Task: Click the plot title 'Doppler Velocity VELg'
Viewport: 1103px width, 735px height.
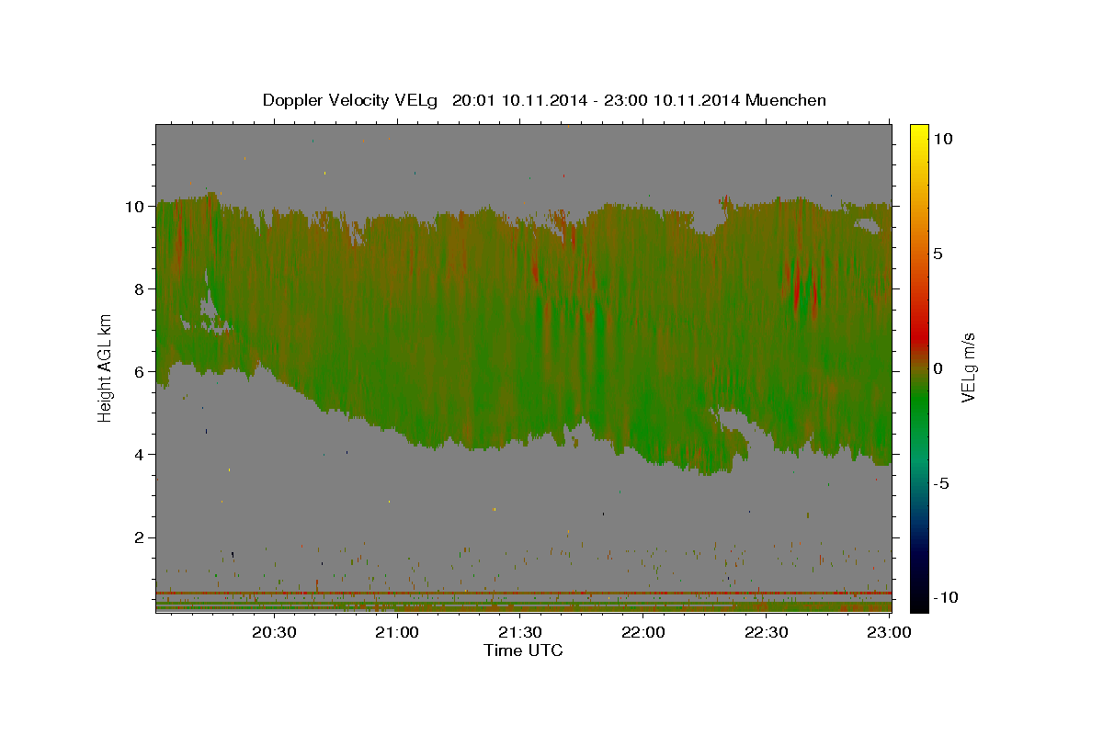Action: click(x=352, y=100)
